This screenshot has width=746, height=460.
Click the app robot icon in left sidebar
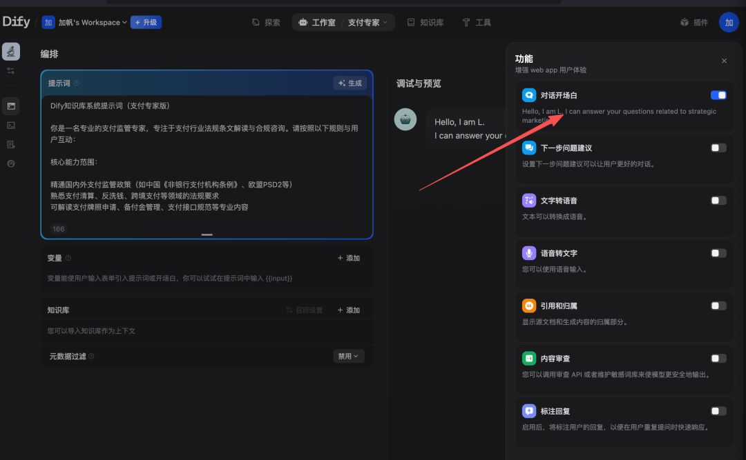tap(11, 51)
